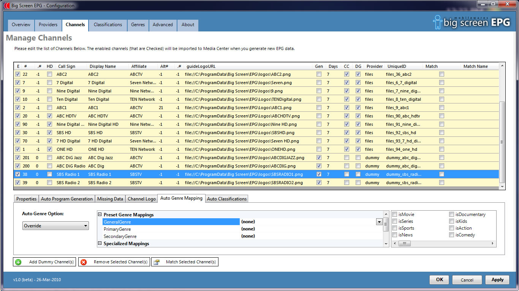Open the Genres tab

[138, 25]
